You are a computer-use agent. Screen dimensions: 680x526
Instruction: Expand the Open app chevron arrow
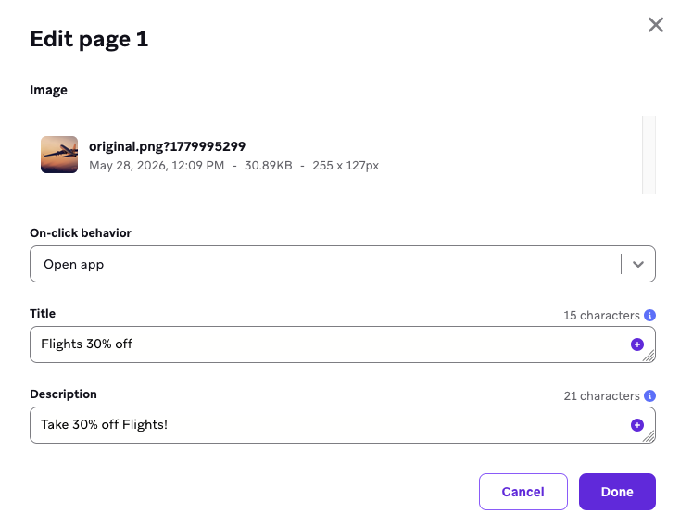click(638, 264)
